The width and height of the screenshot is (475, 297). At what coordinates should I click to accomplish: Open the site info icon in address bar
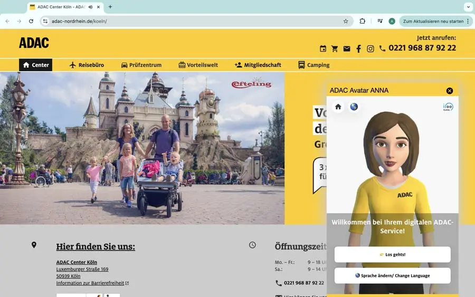point(45,21)
